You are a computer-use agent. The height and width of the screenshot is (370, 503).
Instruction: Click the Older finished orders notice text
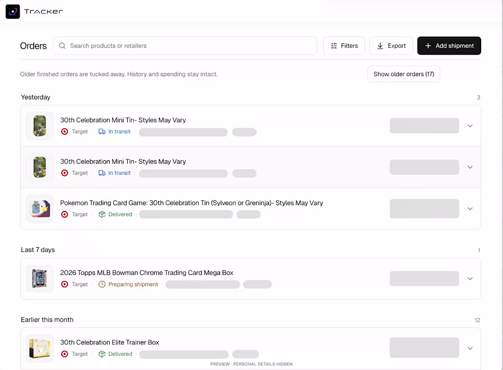(x=119, y=74)
